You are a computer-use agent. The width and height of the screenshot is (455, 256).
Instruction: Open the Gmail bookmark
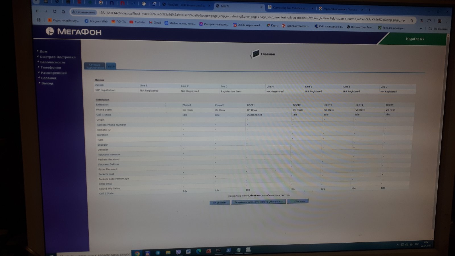click(x=155, y=22)
